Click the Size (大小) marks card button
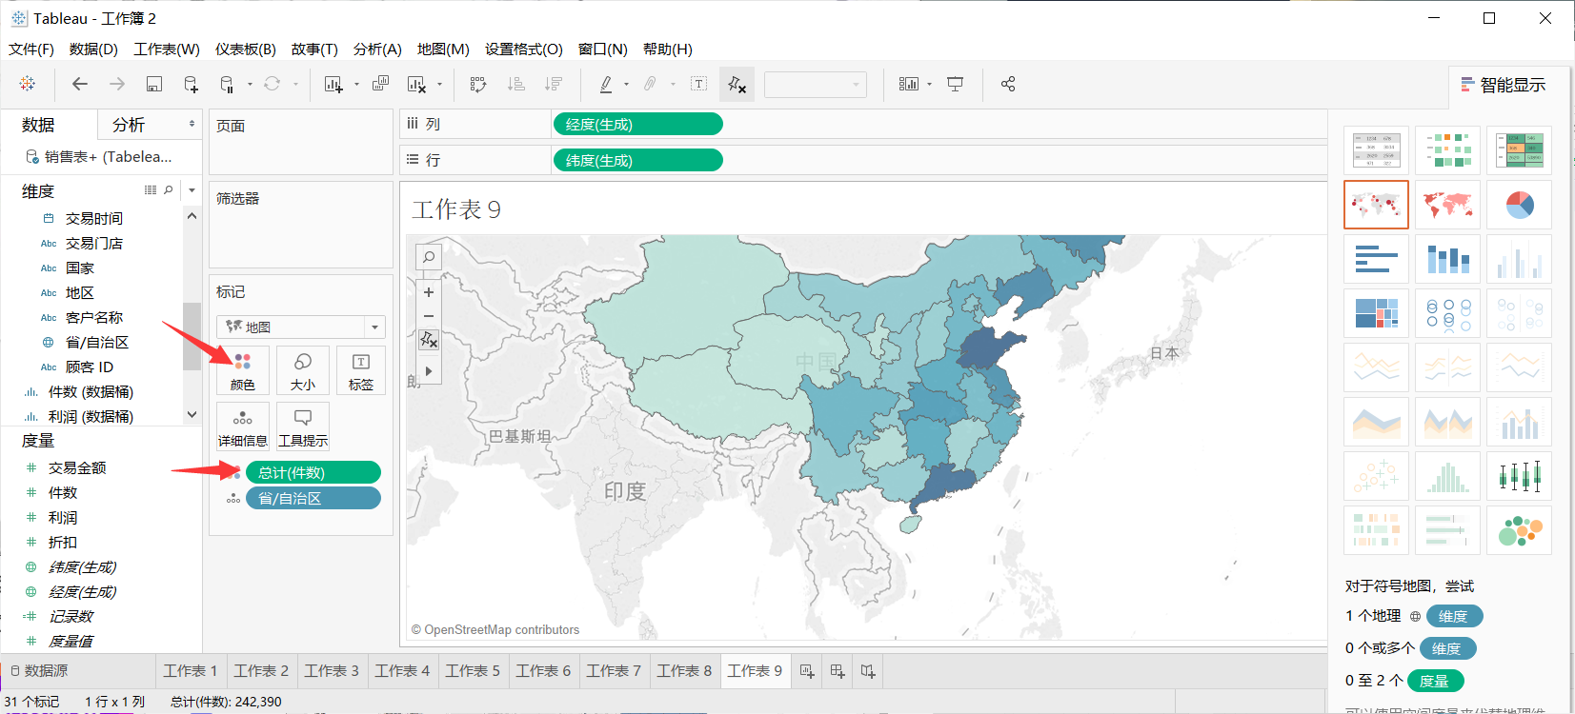This screenshot has height=714, width=1575. click(303, 370)
